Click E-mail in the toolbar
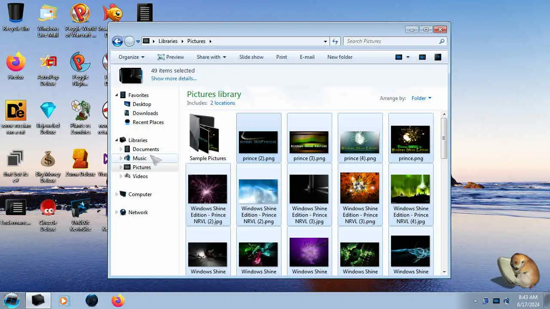 [307, 57]
